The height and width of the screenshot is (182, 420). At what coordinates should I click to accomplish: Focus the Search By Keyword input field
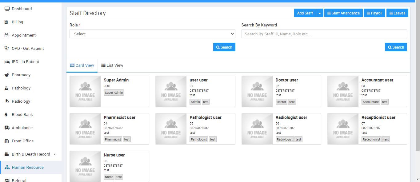pyautogui.click(x=324, y=34)
